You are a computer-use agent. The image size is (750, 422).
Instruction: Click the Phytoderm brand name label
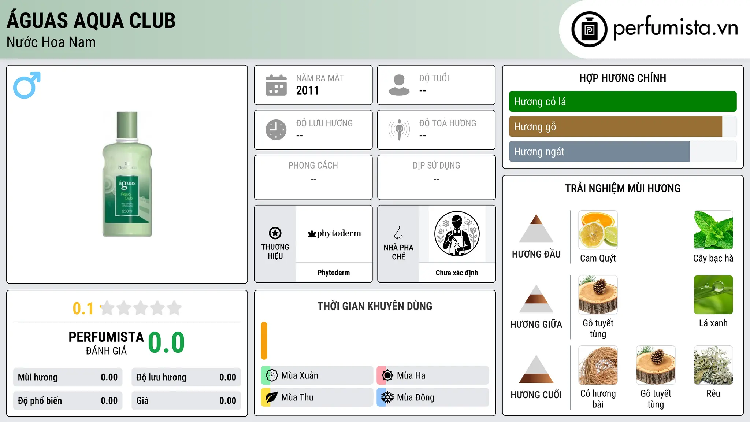pos(334,273)
